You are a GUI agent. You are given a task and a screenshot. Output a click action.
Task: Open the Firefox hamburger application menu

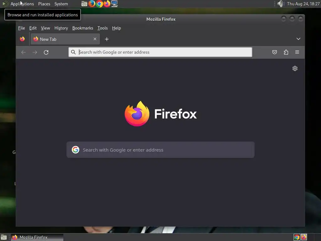[297, 52]
